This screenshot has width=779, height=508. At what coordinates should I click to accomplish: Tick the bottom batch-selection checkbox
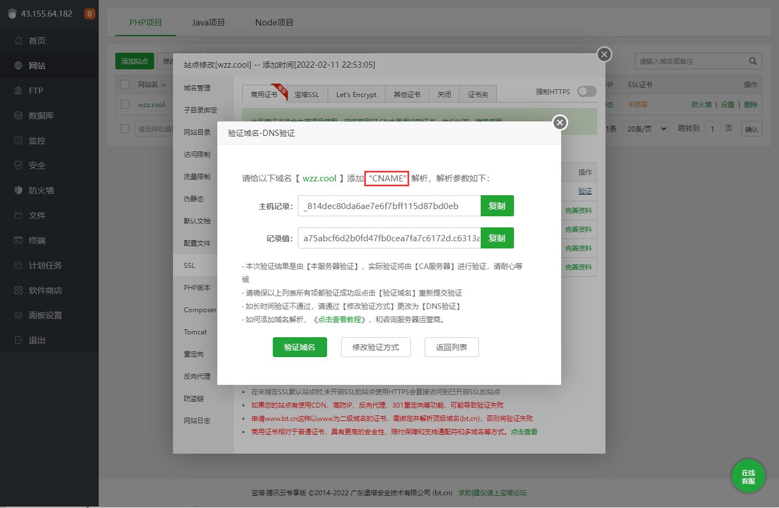click(x=125, y=129)
